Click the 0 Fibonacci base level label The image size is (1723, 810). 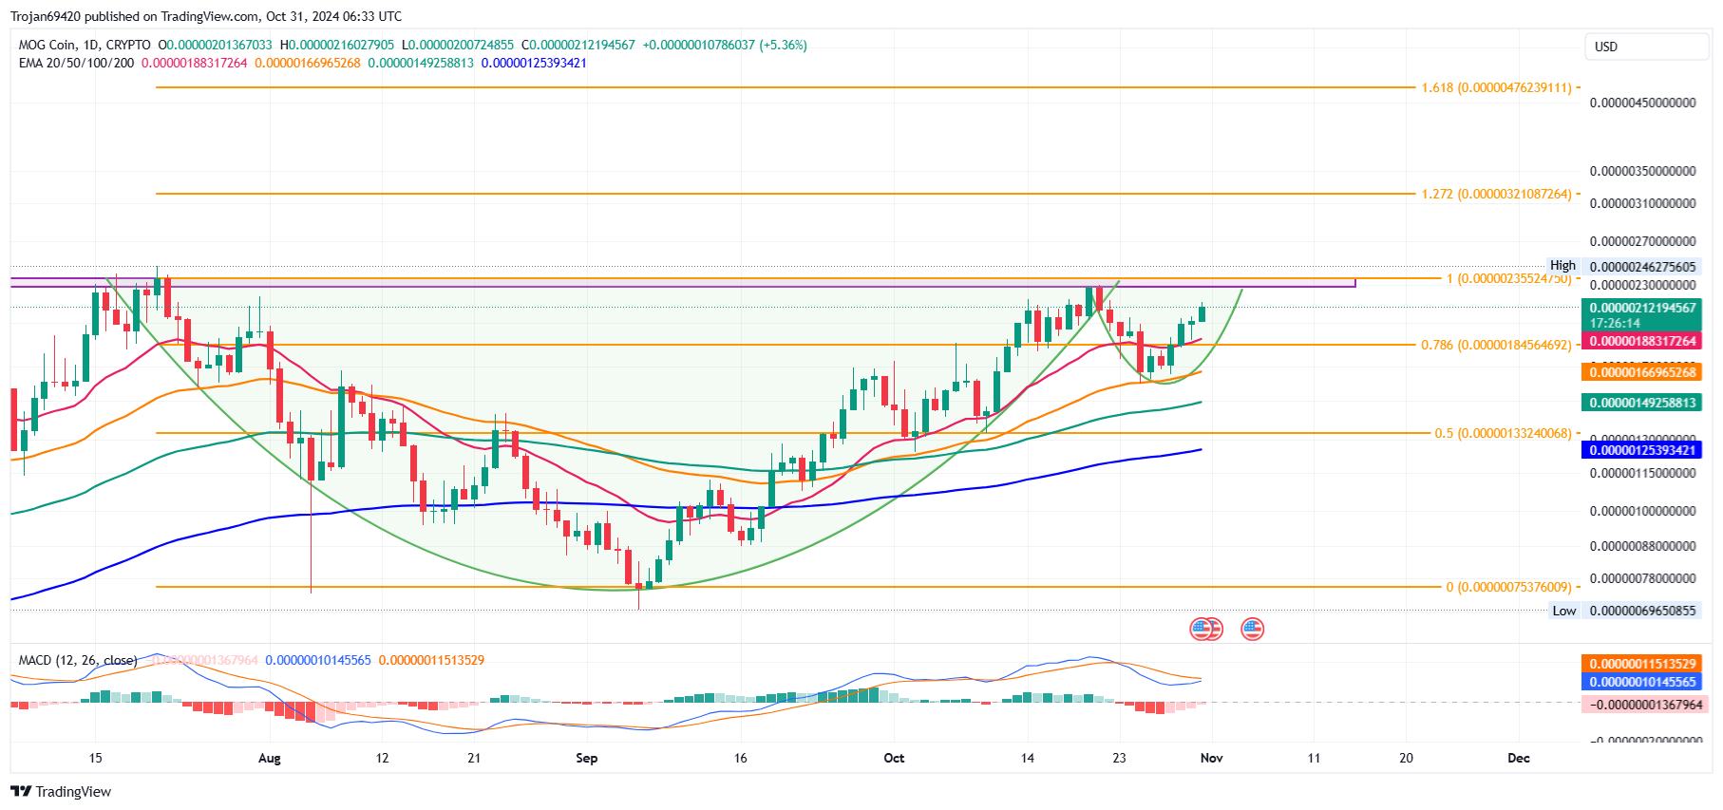coord(1507,587)
